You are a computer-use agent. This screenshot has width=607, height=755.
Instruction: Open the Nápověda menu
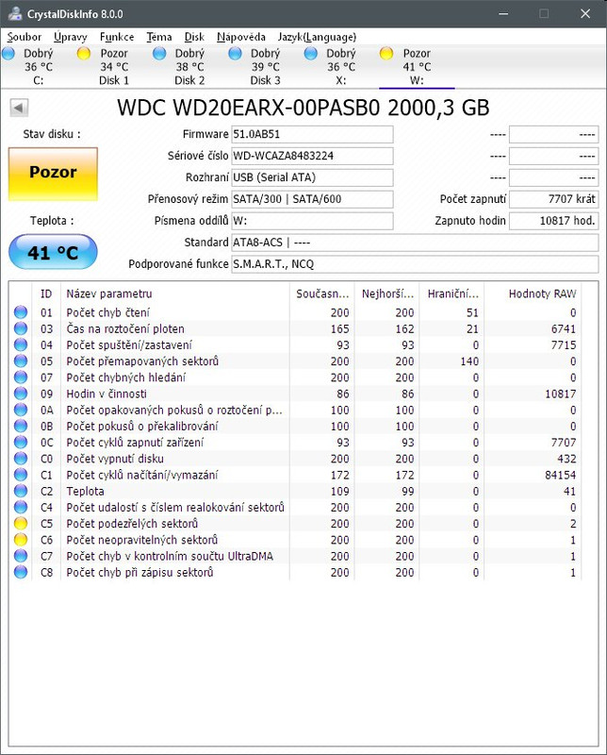[241, 37]
